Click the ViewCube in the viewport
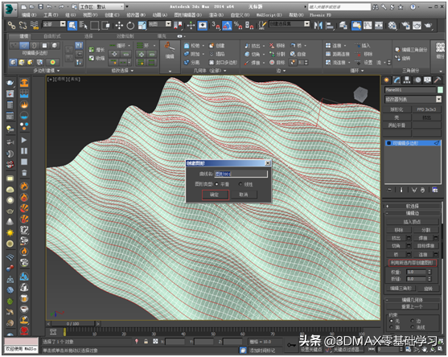This screenshot has height=357, width=448. click(x=360, y=95)
